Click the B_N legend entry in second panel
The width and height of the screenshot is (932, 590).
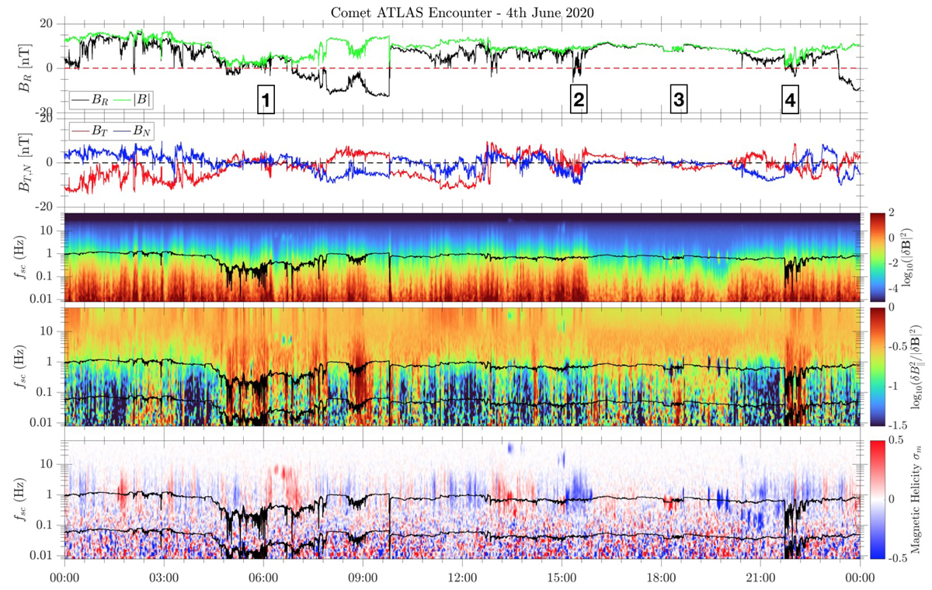(x=131, y=131)
